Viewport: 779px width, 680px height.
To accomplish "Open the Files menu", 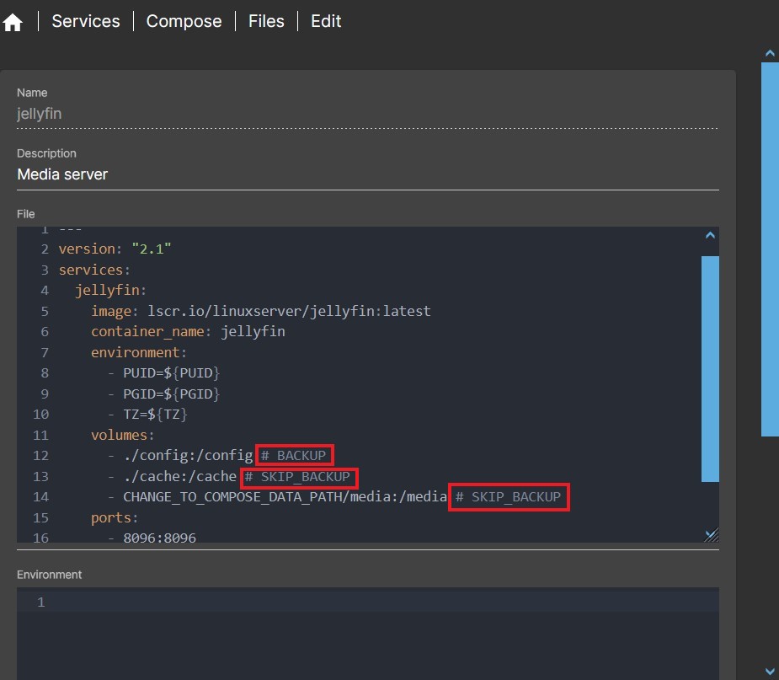I will 266,21.
